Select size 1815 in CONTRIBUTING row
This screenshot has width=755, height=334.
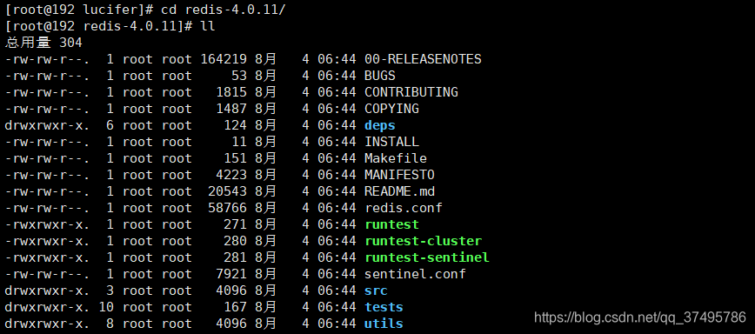coord(231,92)
